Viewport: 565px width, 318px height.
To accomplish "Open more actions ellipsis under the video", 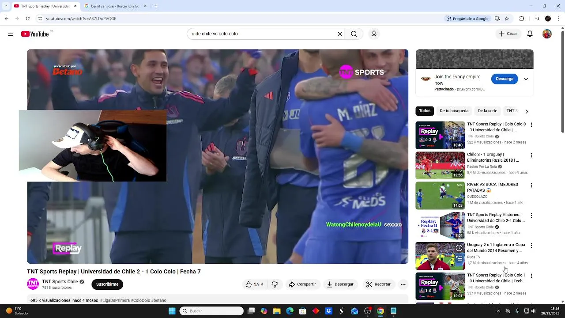I will [403, 284].
